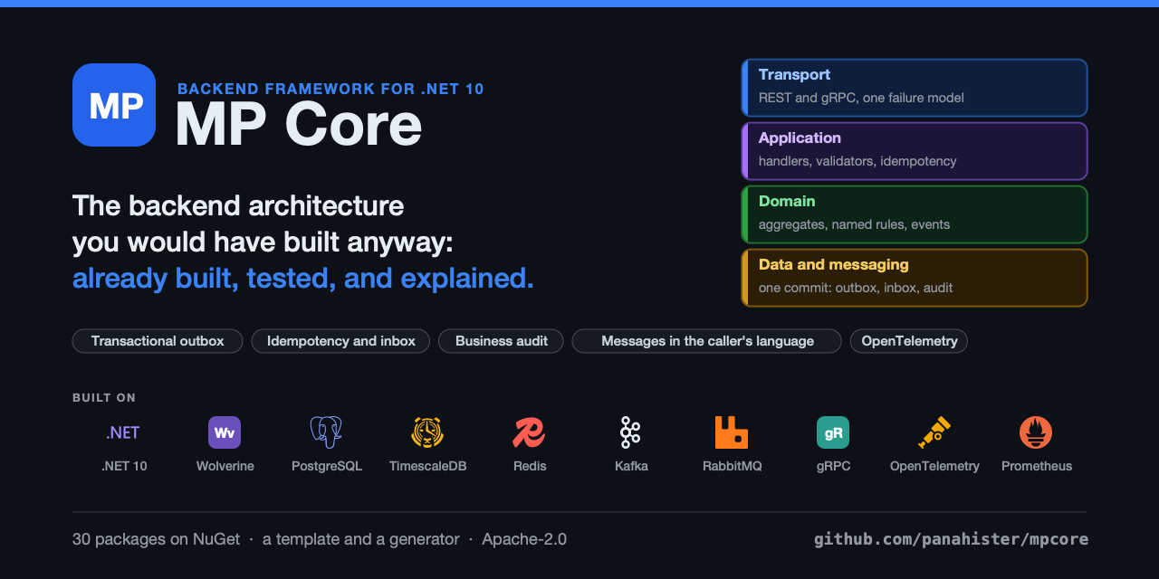Click the Business audit pill
The height and width of the screenshot is (579, 1159).
[x=501, y=341]
